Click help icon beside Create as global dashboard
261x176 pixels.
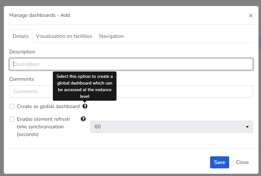85,106
